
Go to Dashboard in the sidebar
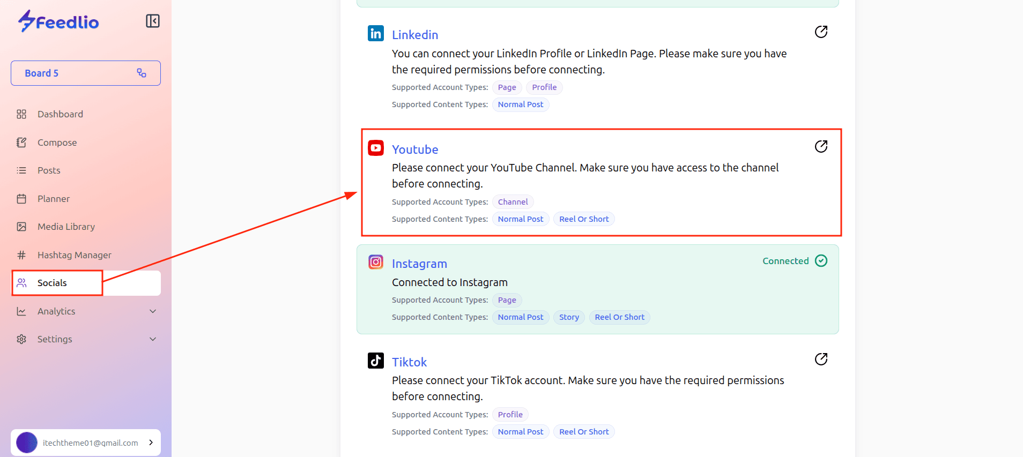(x=60, y=114)
